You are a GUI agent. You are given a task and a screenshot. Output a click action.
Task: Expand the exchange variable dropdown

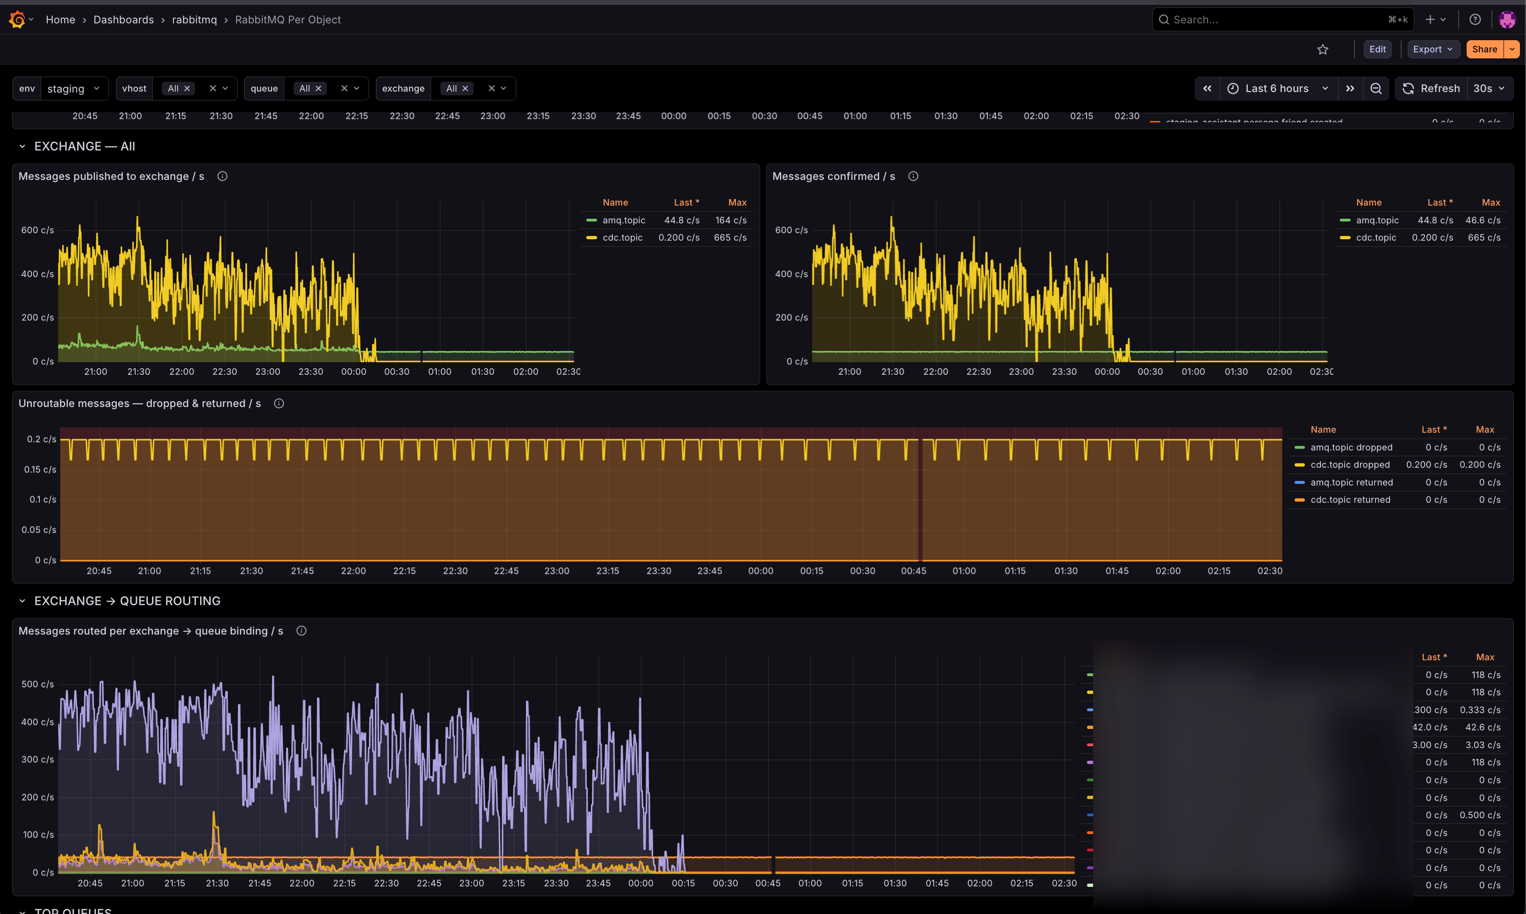(504, 89)
